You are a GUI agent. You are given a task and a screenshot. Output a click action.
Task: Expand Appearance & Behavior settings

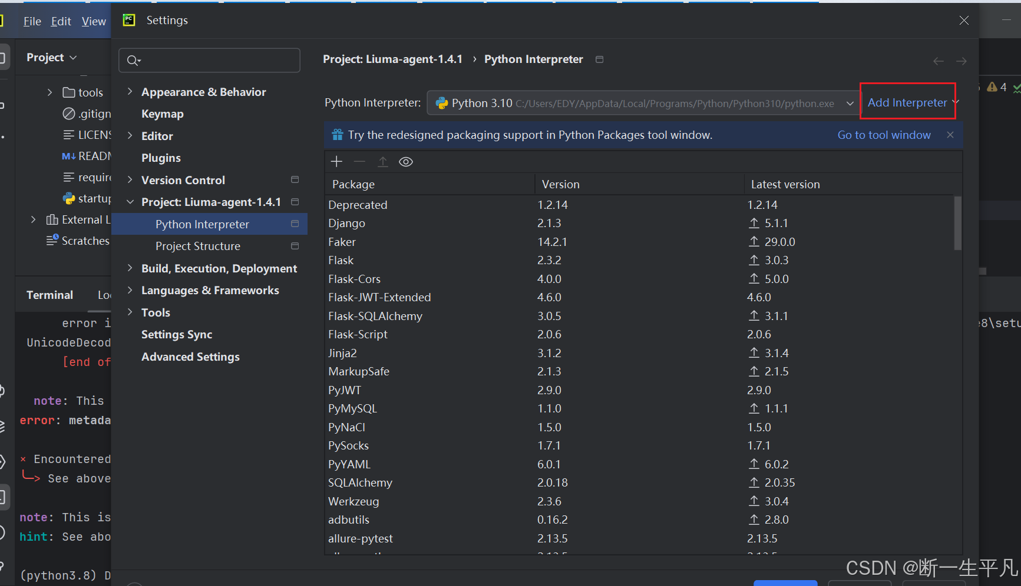tap(130, 91)
